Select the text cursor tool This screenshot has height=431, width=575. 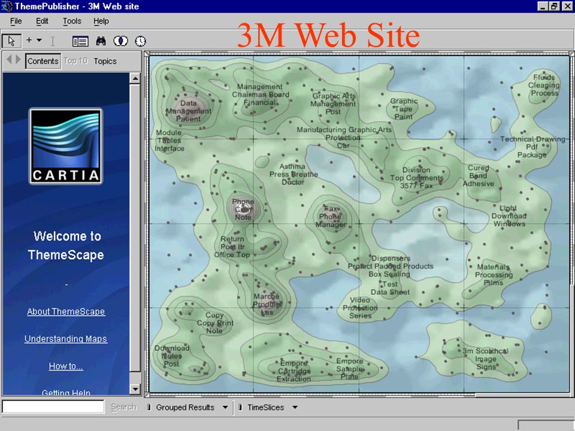point(53,41)
